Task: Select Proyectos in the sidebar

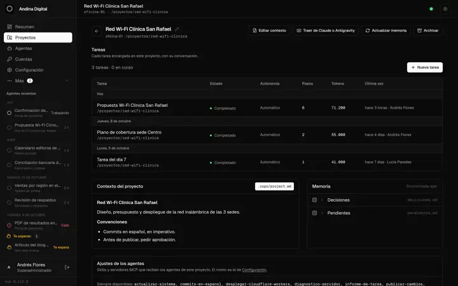Action: [x=38, y=37]
